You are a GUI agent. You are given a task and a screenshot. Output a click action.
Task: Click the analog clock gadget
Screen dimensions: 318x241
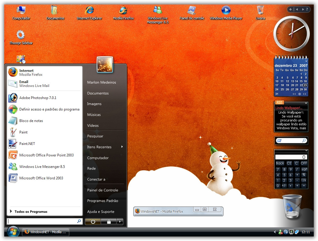(291, 34)
